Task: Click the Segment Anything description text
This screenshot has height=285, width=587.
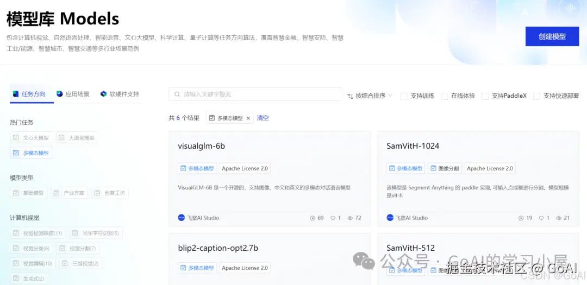Action: point(478,192)
